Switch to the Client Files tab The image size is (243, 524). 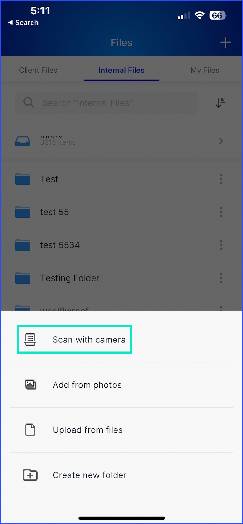tap(38, 70)
